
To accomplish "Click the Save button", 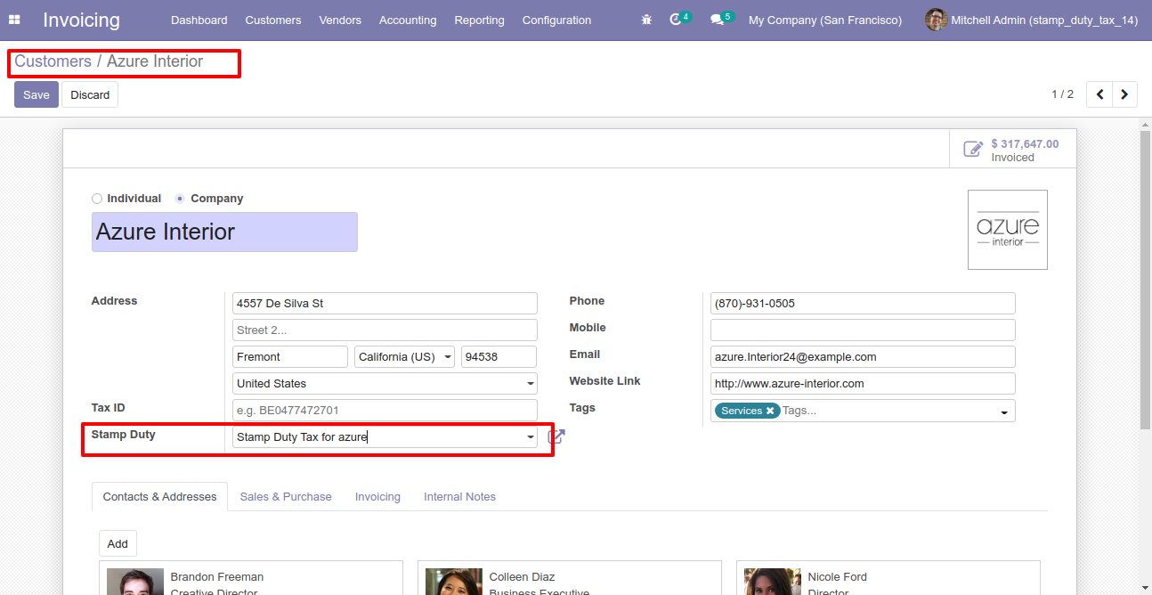I will (37, 94).
